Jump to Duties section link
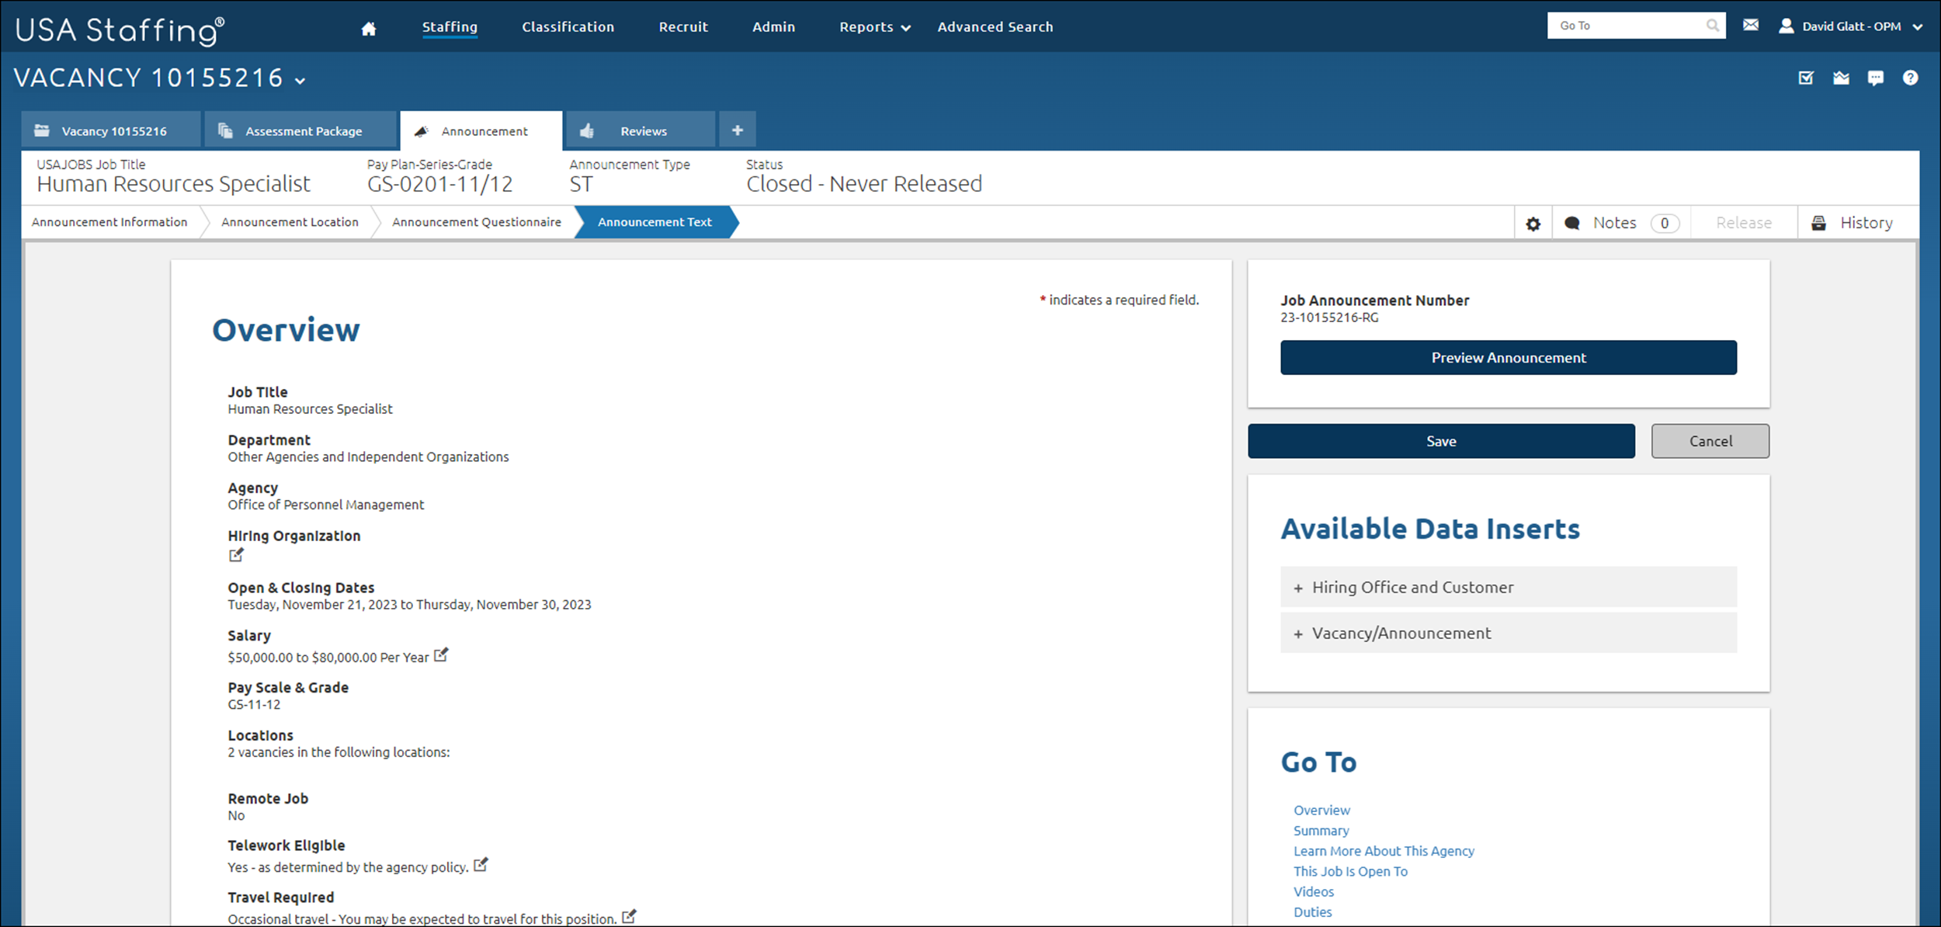 tap(1312, 912)
